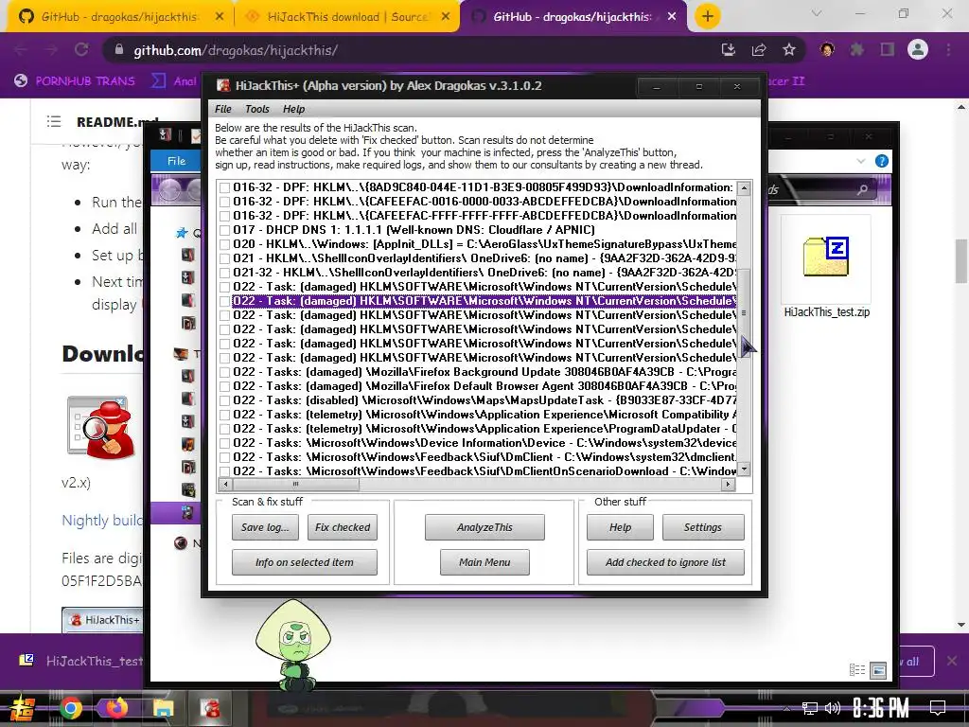Screen dimensions: 969x727
Task: Select the Siuf\DmClient task row
Action: (484, 457)
